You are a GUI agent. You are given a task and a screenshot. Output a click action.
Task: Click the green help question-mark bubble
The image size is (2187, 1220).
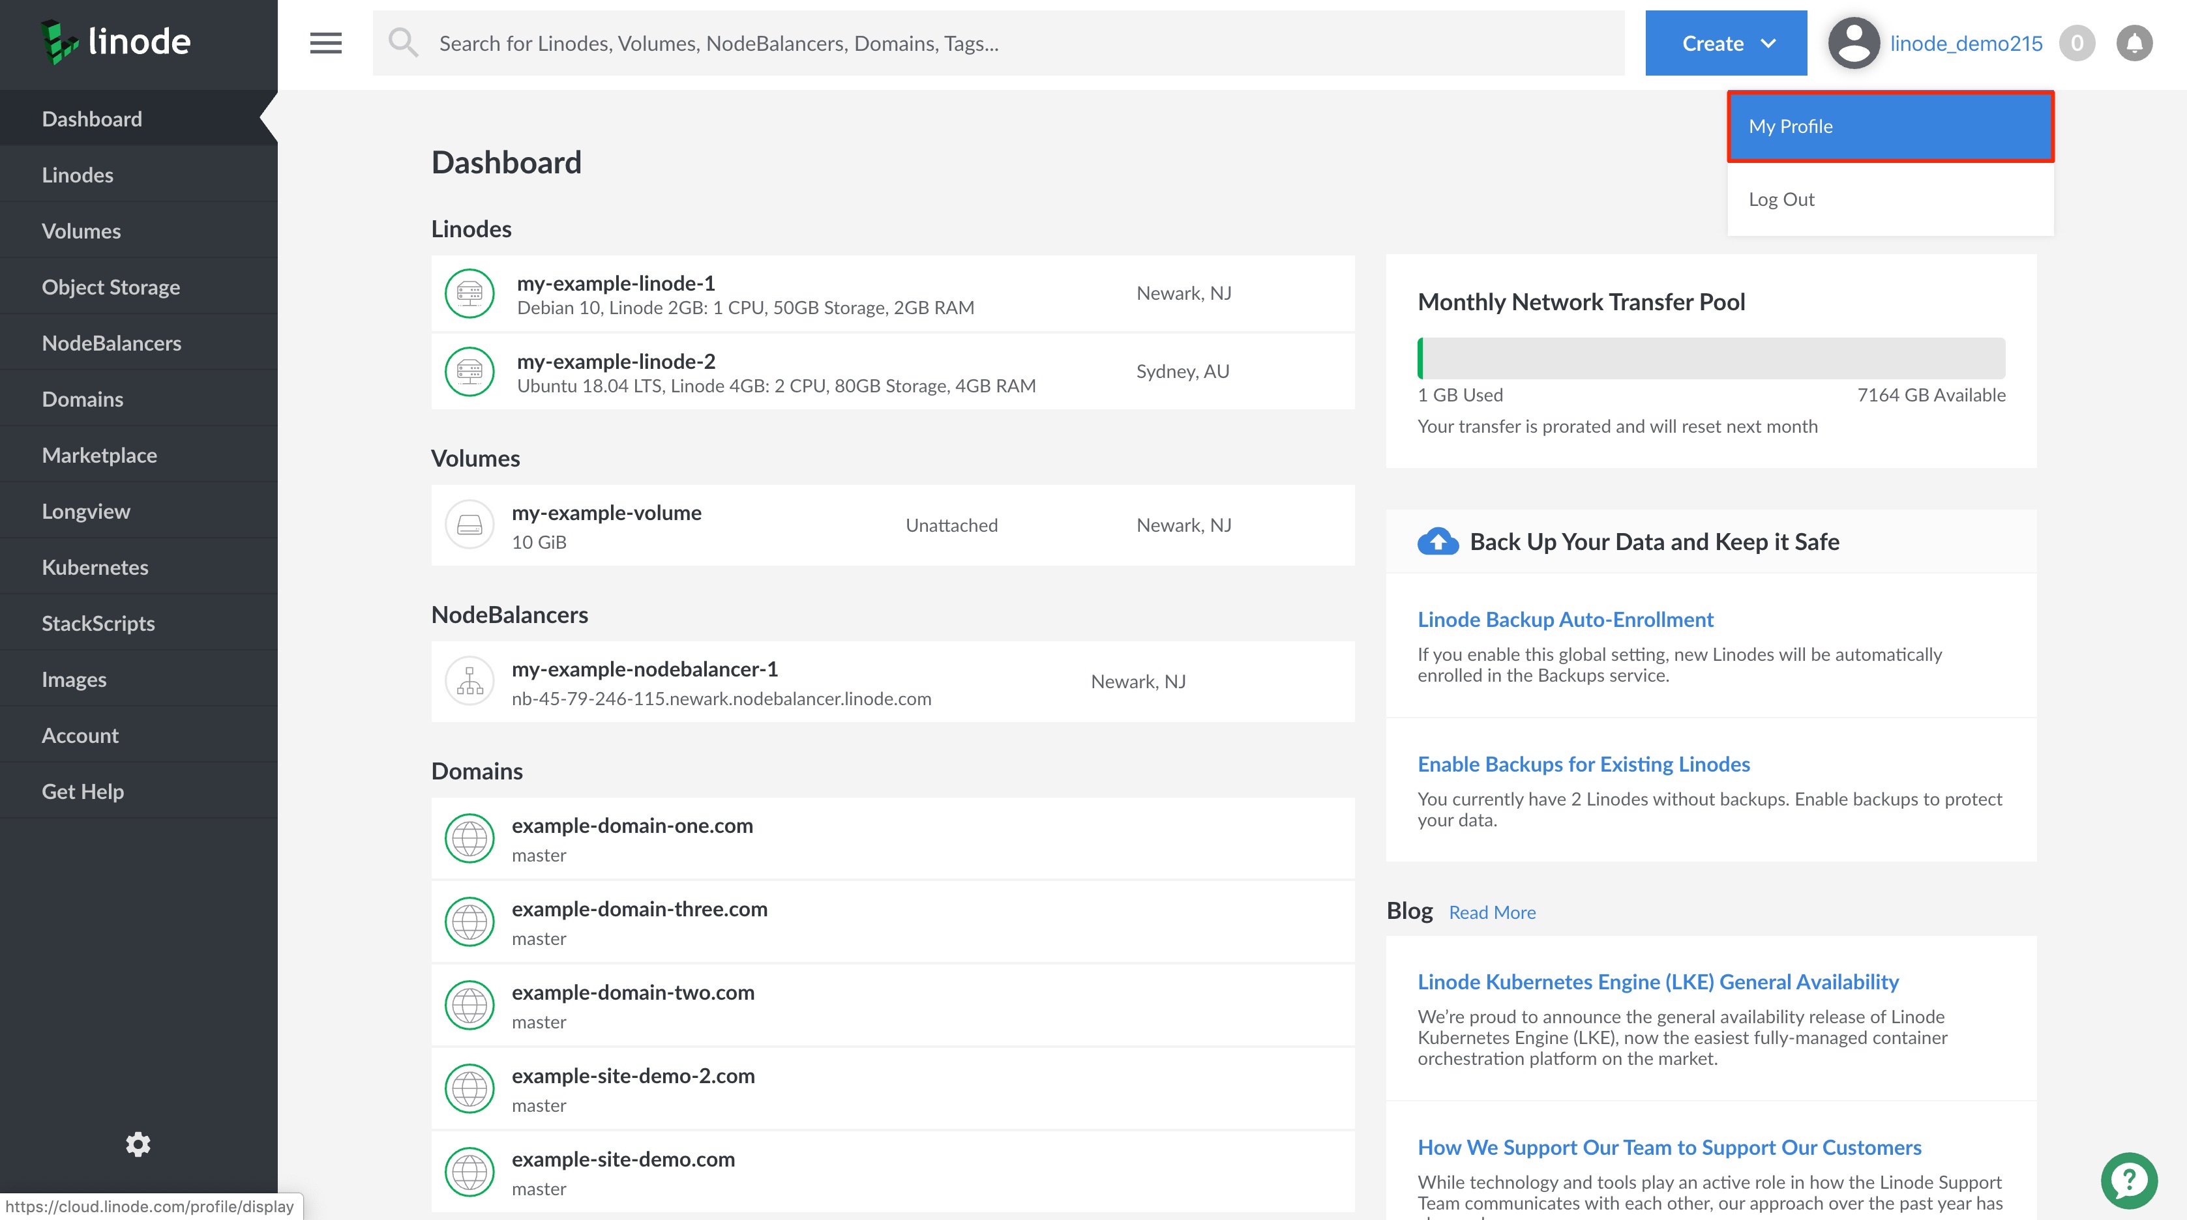click(x=2128, y=1180)
